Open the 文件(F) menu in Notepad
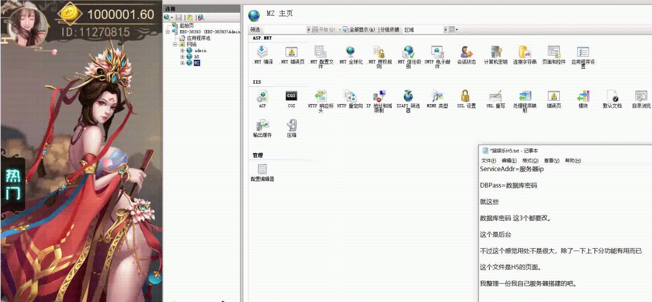This screenshot has height=302, width=652. pyautogui.click(x=488, y=161)
